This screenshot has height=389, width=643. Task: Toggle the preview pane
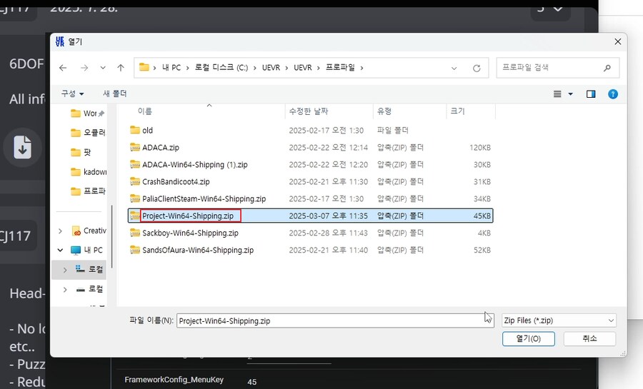coord(591,94)
